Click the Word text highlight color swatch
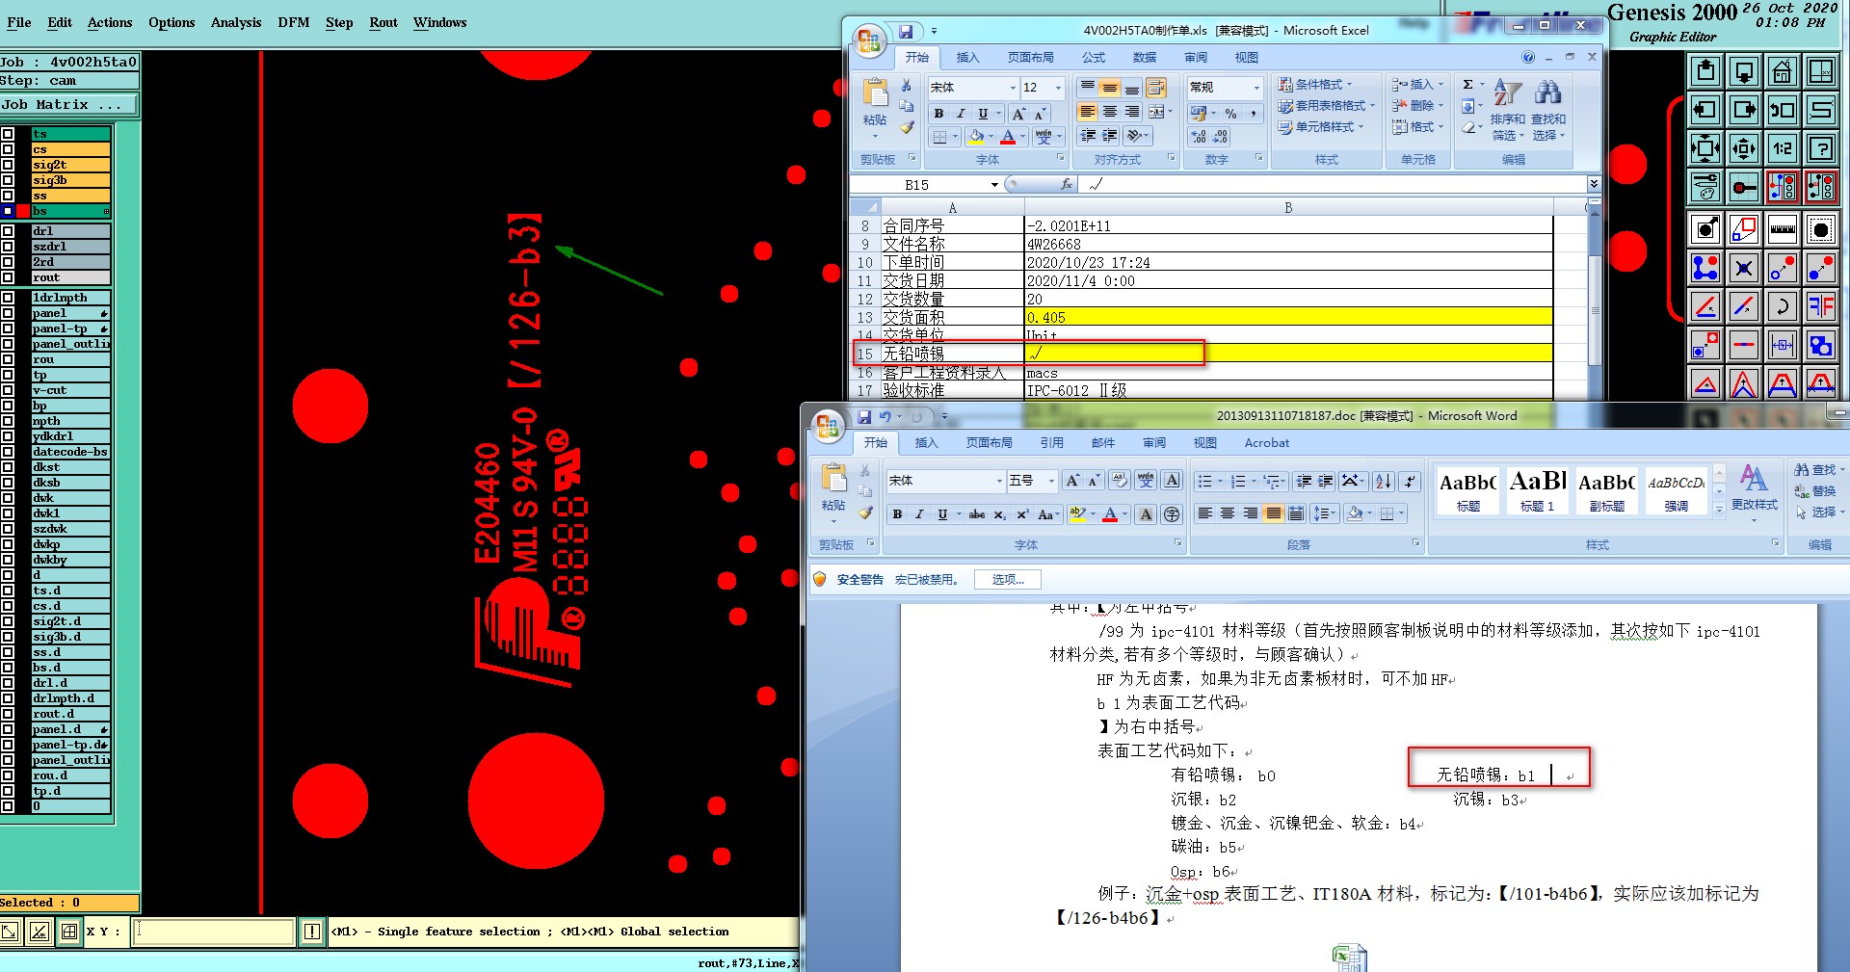 pos(1077,514)
